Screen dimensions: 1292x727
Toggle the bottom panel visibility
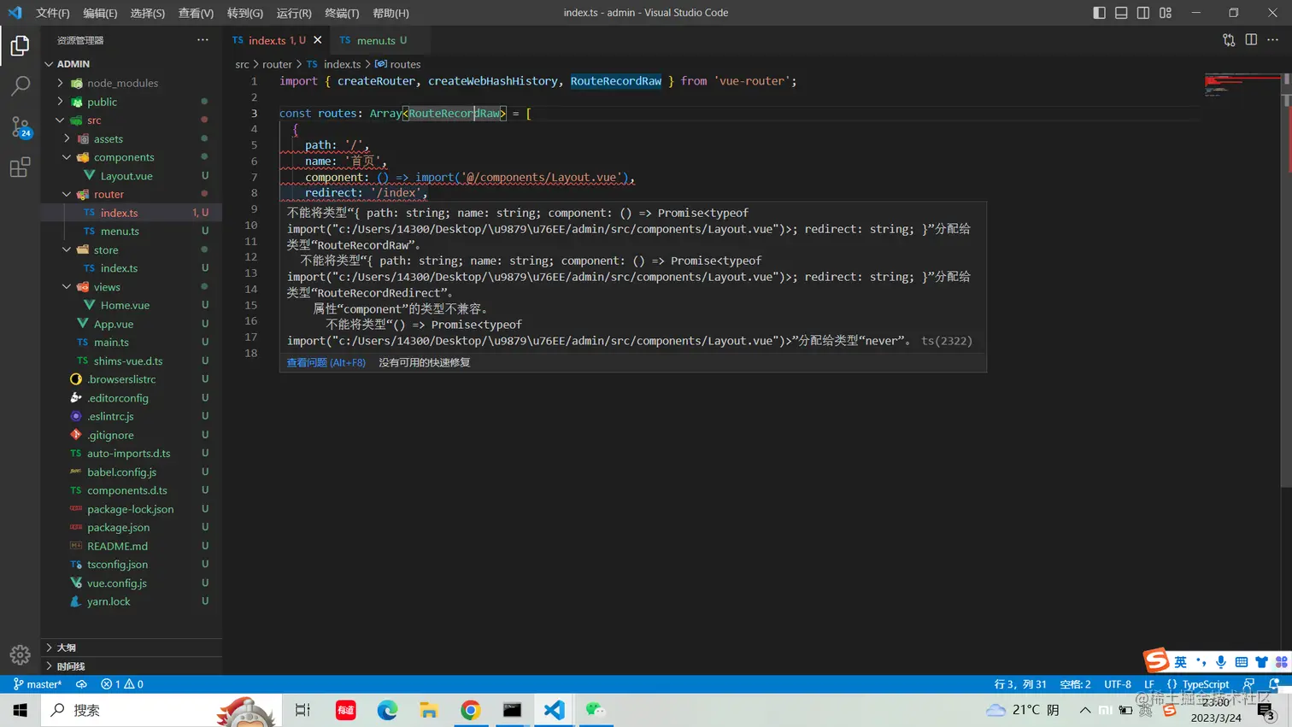point(1121,13)
